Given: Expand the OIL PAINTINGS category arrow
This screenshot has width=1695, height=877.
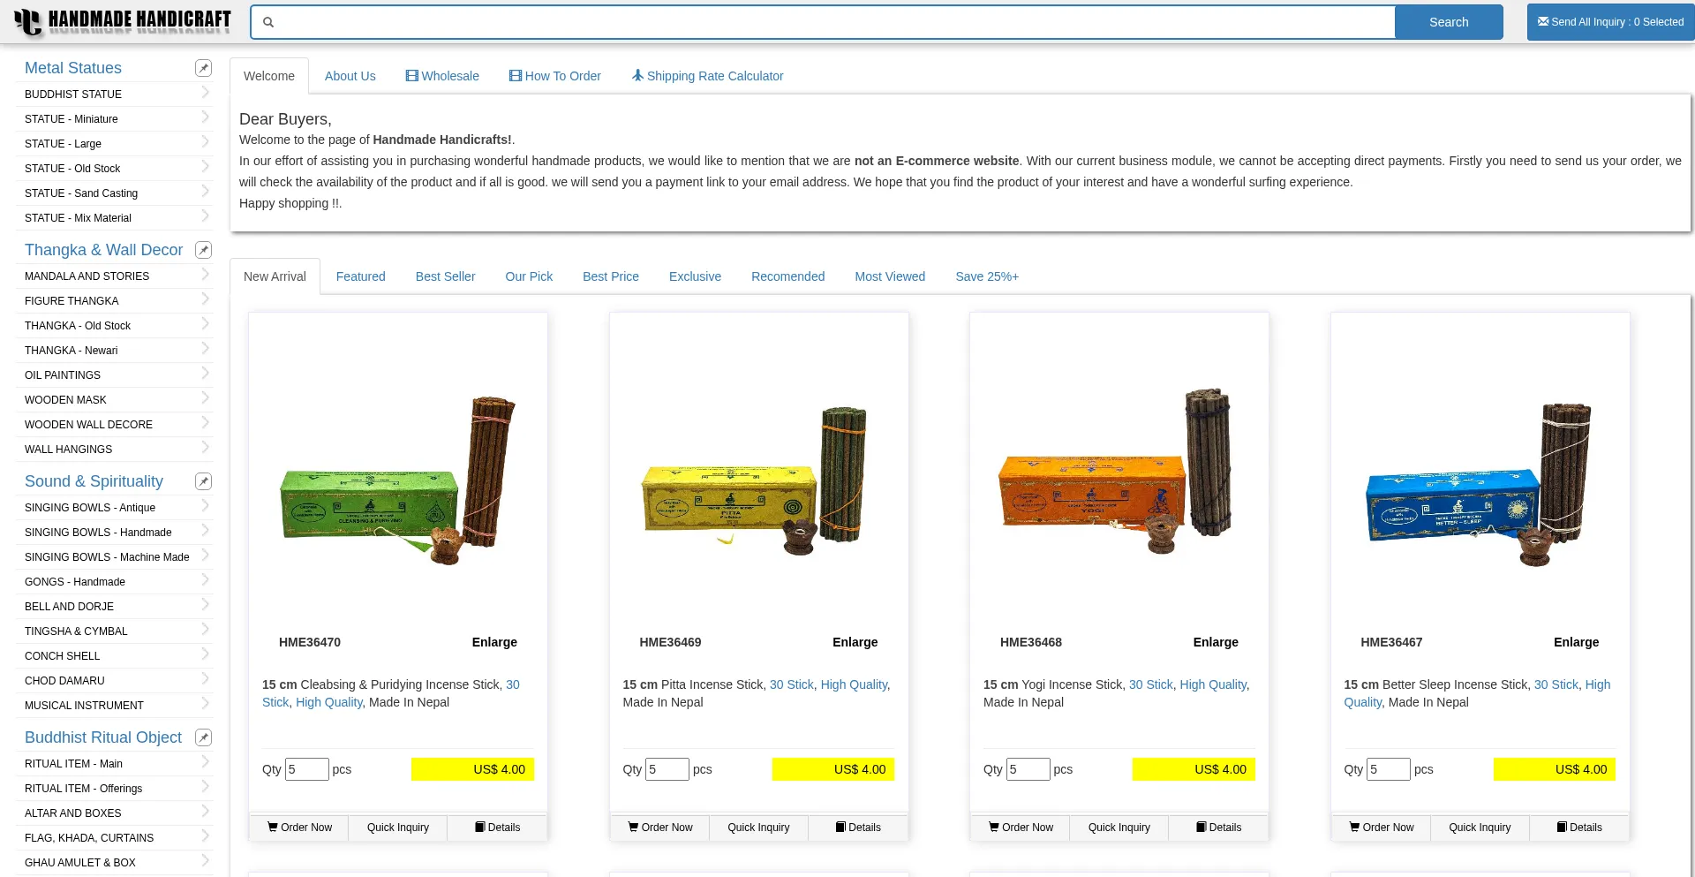Looking at the screenshot, I should [205, 374].
